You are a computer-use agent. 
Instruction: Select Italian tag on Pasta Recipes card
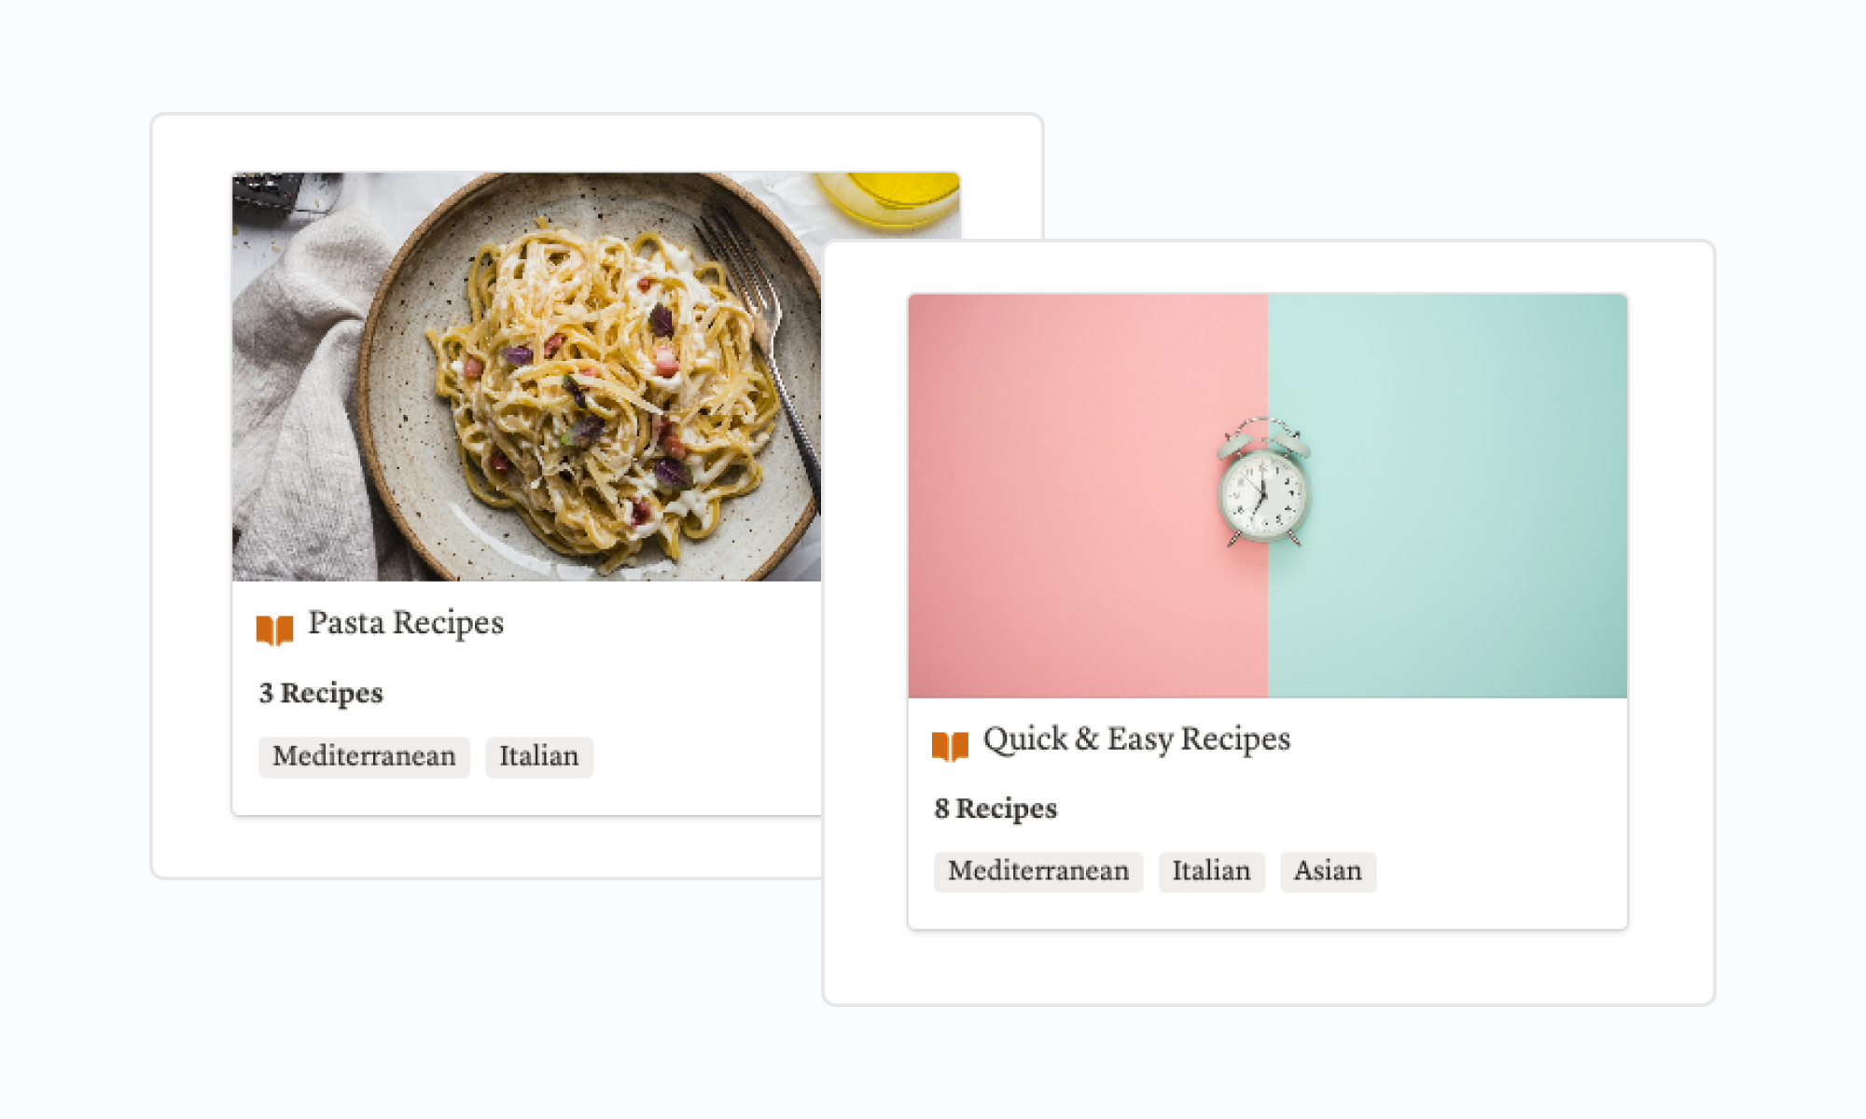(538, 756)
